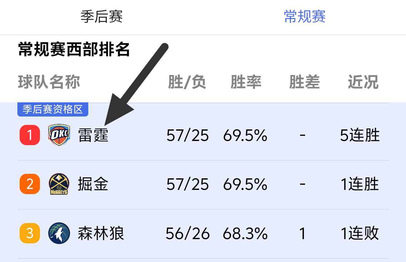Click the 常规赛西部排名 heading
Image resolution: width=406 pixels, height=262 pixels.
point(74,50)
